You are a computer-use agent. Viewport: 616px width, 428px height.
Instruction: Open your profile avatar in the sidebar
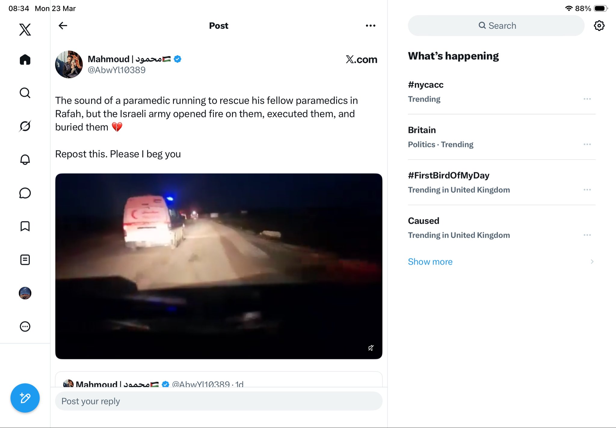pos(25,293)
